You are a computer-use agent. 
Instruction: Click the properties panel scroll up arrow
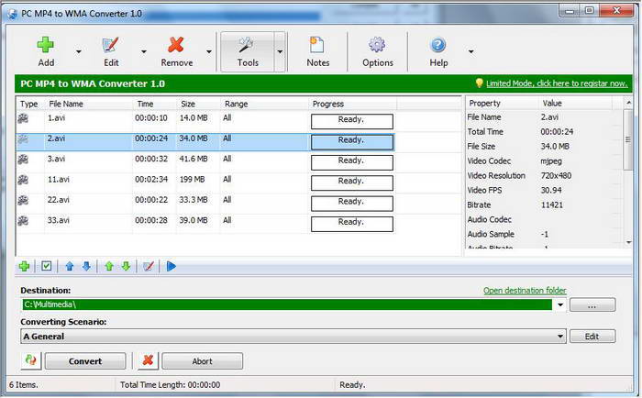[628, 103]
